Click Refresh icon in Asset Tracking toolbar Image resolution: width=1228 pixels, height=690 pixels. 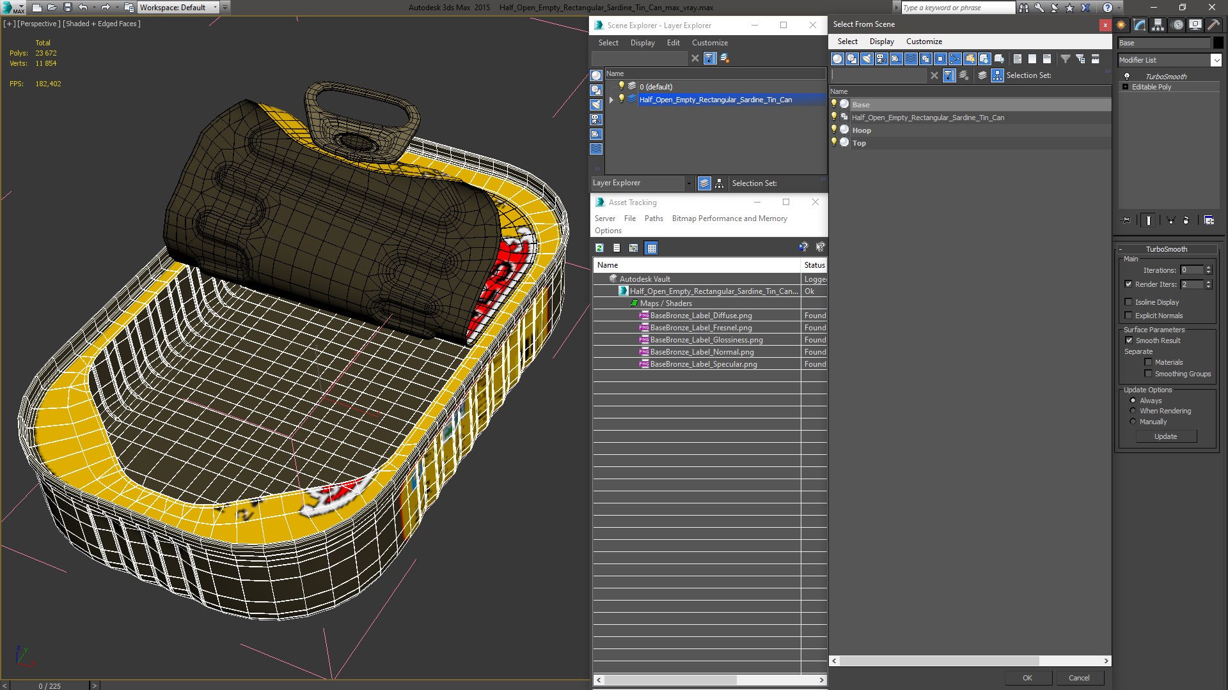(x=599, y=248)
